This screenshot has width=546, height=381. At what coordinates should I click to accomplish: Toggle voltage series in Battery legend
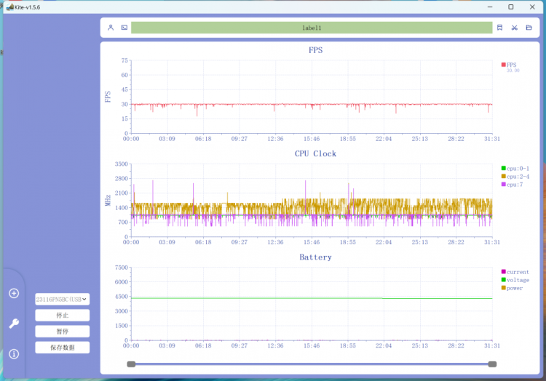[x=515, y=280]
